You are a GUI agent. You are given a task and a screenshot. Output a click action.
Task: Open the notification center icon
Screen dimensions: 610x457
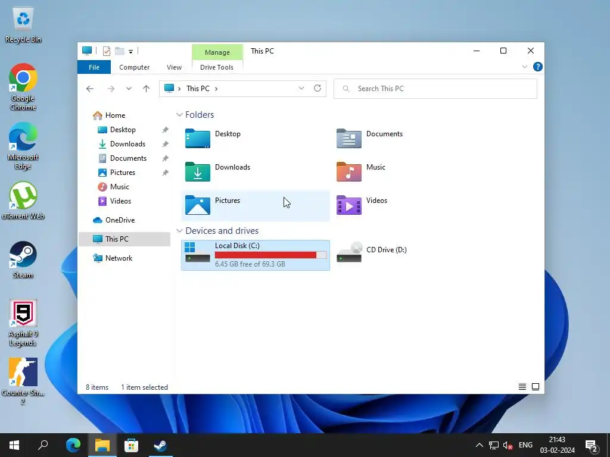click(x=592, y=446)
